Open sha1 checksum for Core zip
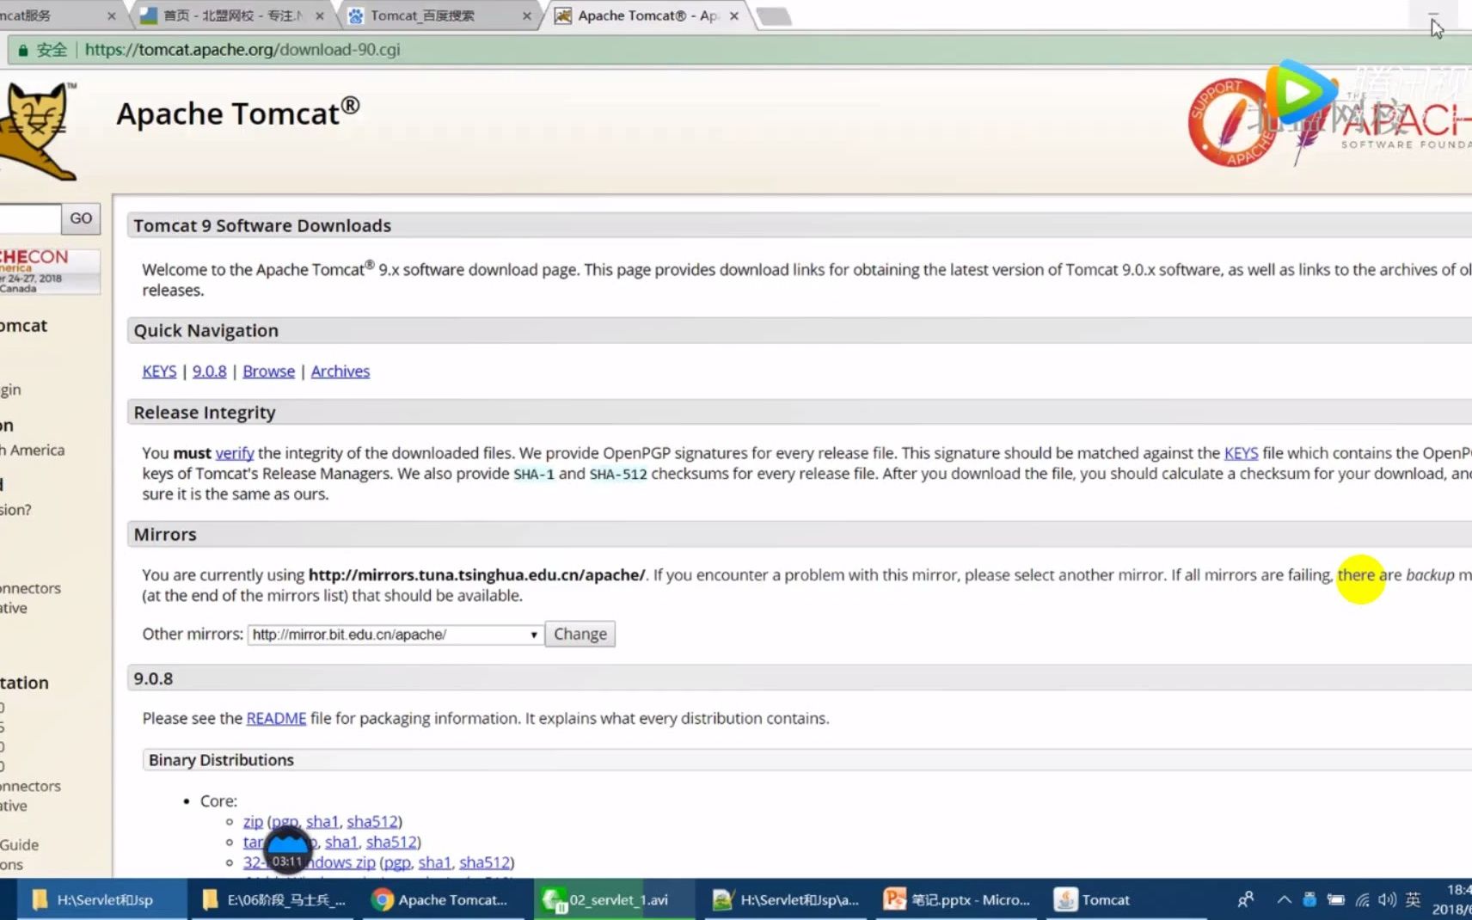1472x920 pixels. click(x=322, y=822)
